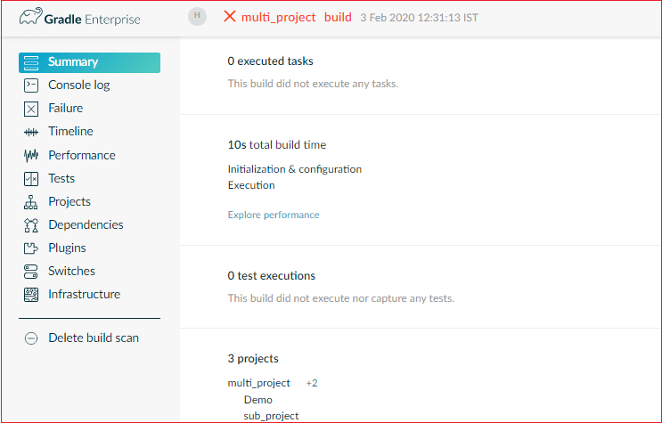662x423 pixels.
Task: Click the Delete build scan minus icon
Action: pyautogui.click(x=31, y=338)
